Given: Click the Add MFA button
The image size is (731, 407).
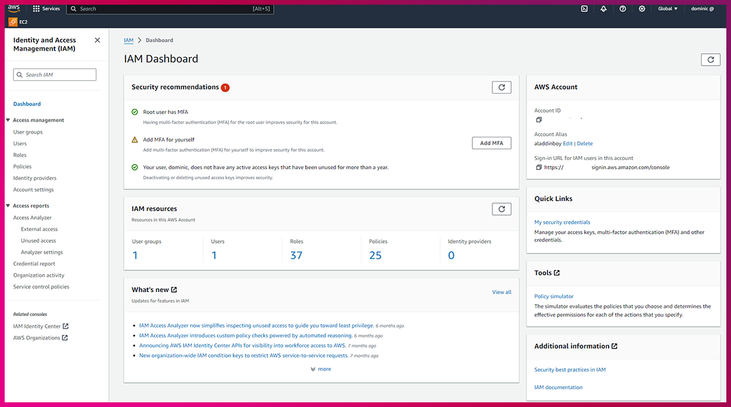Looking at the screenshot, I should 491,143.
